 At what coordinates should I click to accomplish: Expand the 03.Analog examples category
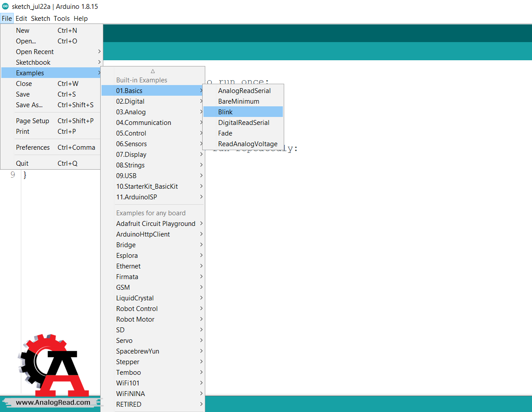153,112
